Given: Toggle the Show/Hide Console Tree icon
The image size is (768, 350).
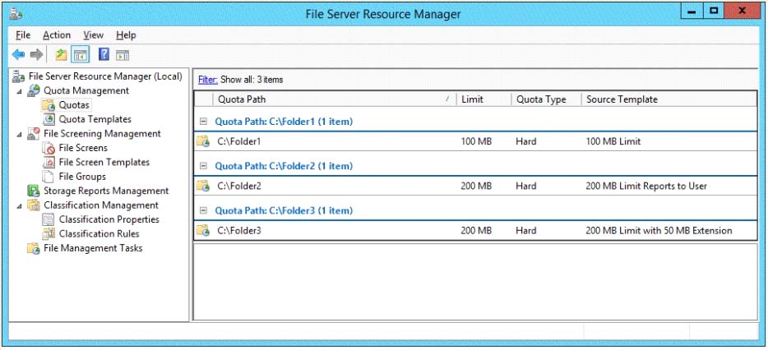Looking at the screenshot, I should tap(81, 55).
